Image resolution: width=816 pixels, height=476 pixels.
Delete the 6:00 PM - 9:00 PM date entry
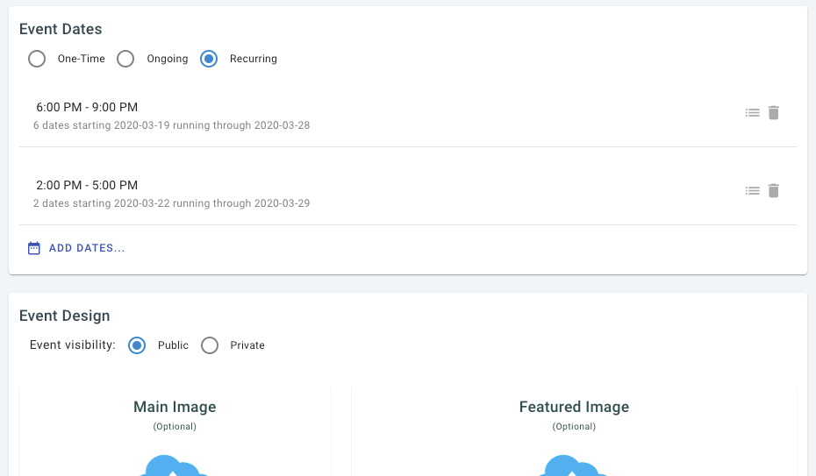(774, 113)
